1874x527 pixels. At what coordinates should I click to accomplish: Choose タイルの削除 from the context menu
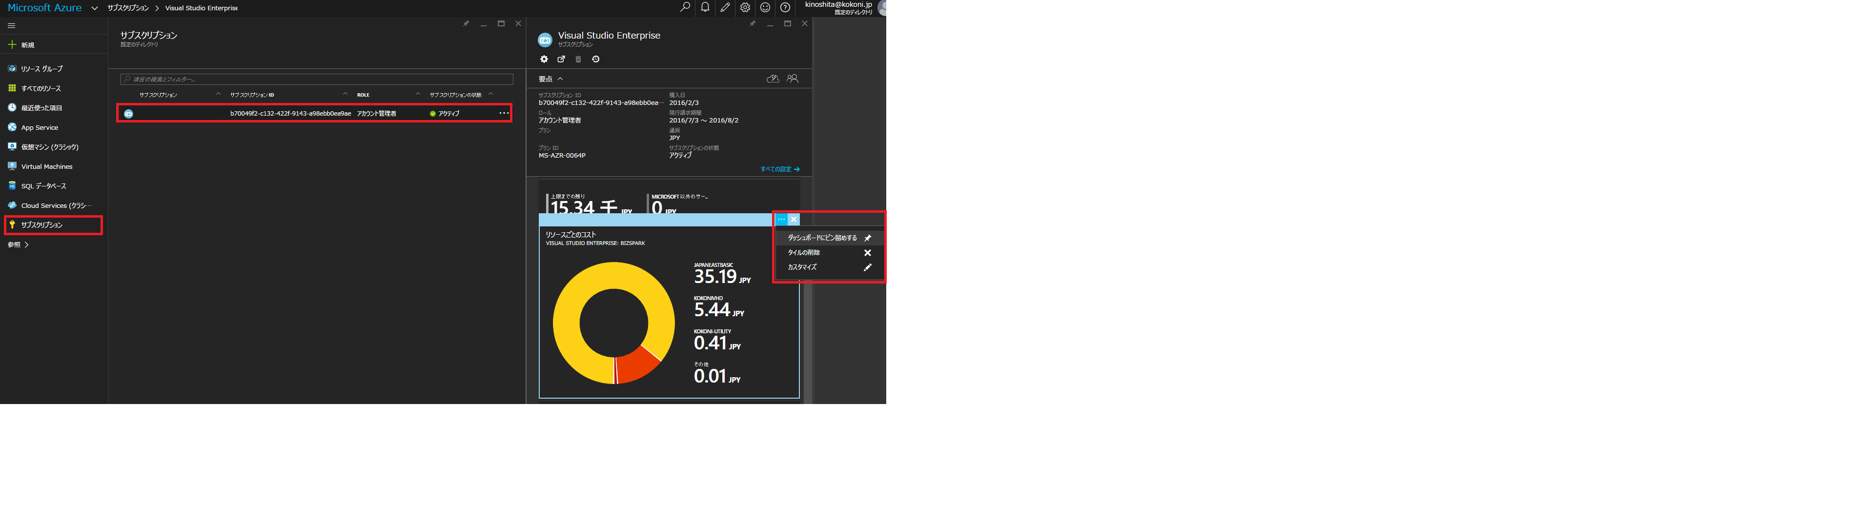(x=829, y=253)
